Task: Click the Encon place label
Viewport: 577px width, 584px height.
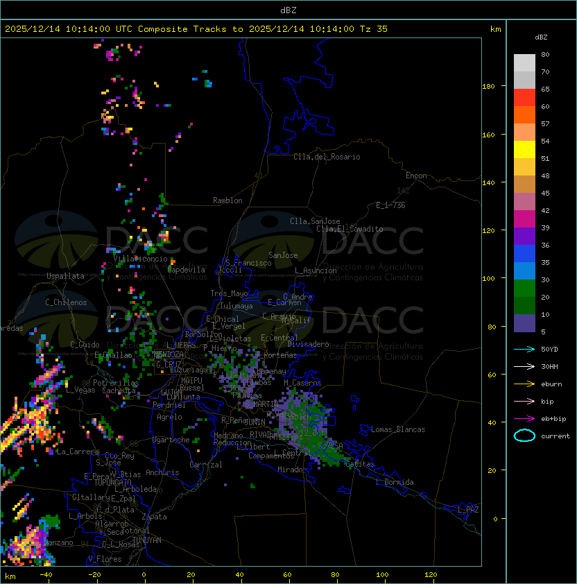Action: pyautogui.click(x=416, y=175)
